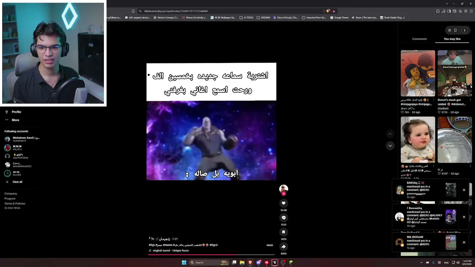Image resolution: width=475 pixels, height=267 pixels.
Task: Open the More options in the sidebar
Action: tap(12, 120)
